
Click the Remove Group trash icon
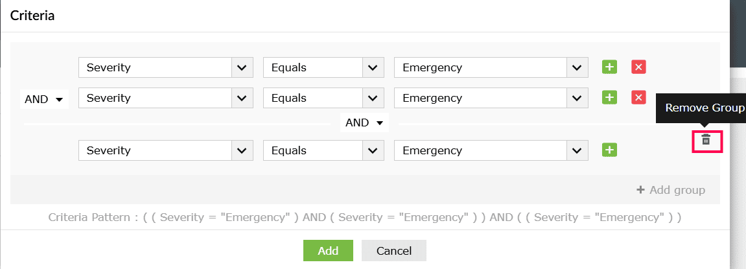[x=706, y=140]
